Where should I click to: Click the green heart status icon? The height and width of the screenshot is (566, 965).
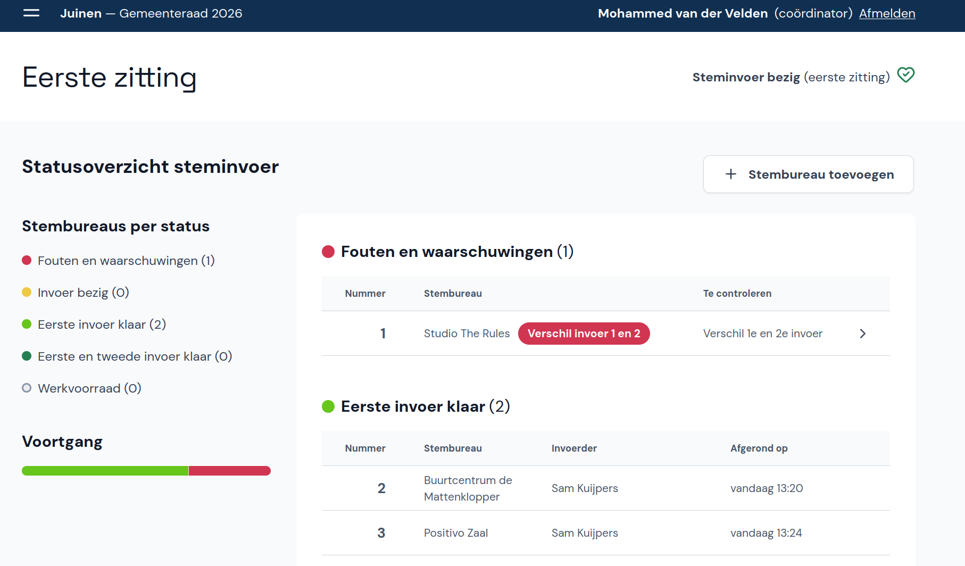(905, 75)
